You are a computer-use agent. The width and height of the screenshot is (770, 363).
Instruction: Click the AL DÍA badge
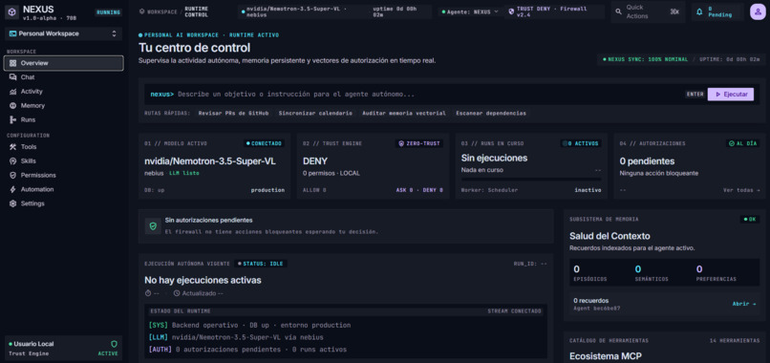[x=742, y=143]
